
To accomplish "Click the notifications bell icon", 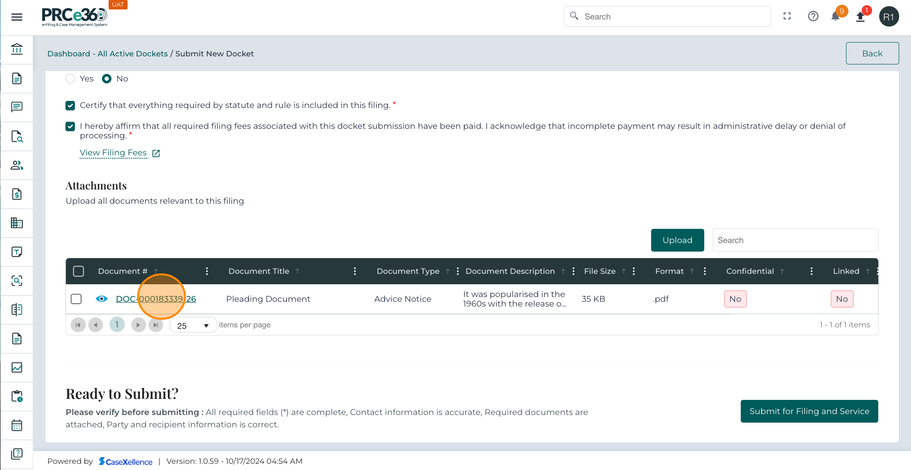I will [x=836, y=17].
